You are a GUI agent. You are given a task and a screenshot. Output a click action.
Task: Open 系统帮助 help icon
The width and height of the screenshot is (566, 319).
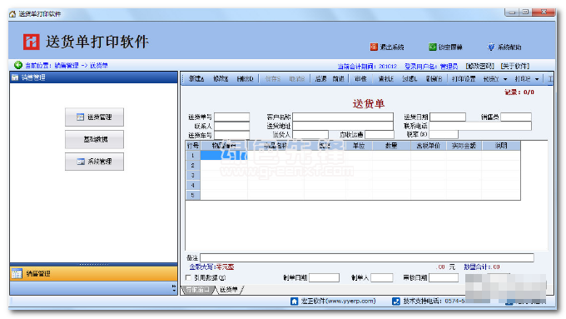(x=491, y=47)
